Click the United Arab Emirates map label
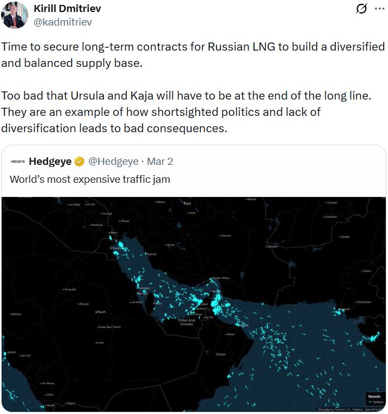The width and height of the screenshot is (388, 414). click(187, 322)
